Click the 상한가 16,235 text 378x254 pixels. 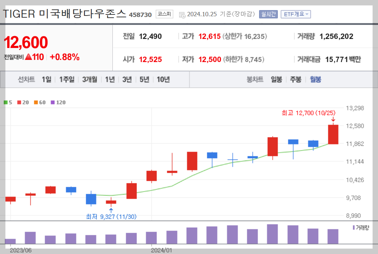pyautogui.click(x=245, y=36)
